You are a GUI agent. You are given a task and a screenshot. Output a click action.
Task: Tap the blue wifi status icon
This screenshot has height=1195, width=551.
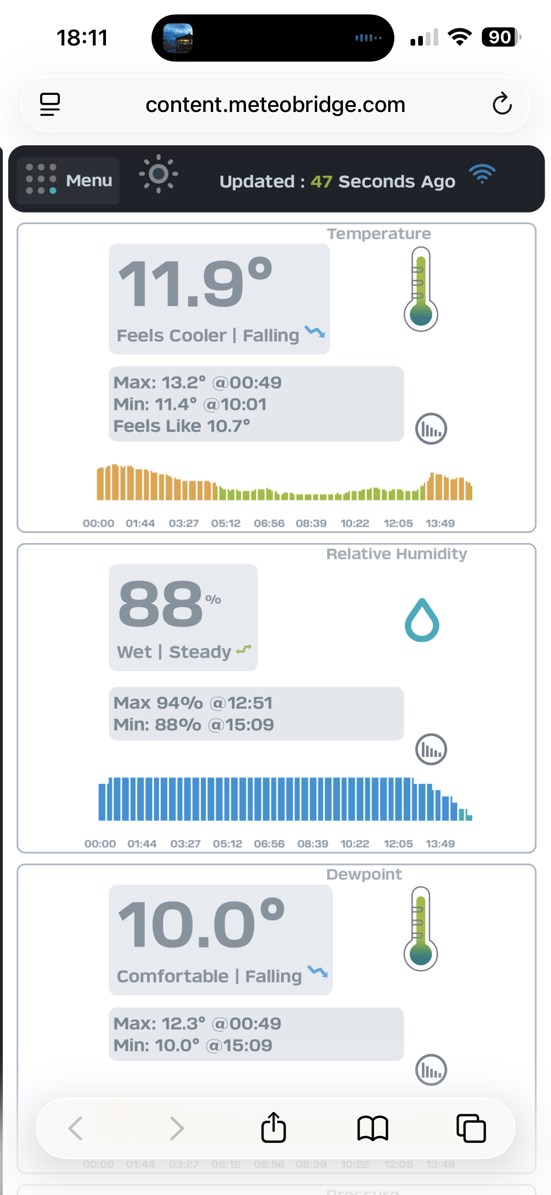[482, 174]
